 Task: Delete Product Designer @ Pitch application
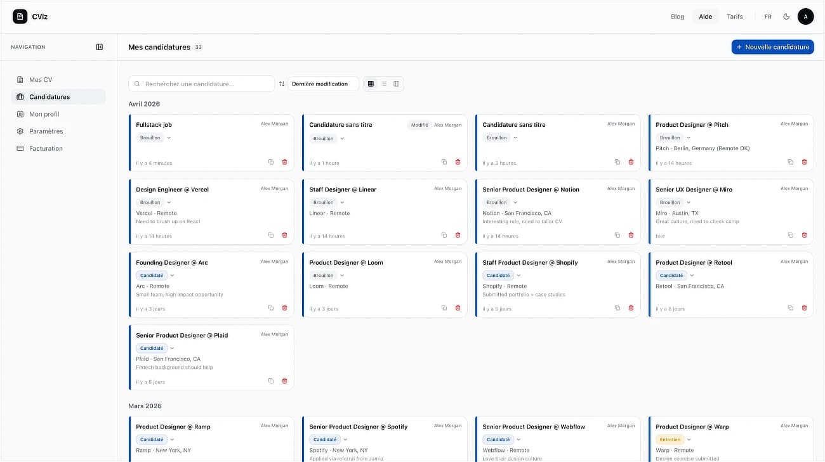coord(804,162)
